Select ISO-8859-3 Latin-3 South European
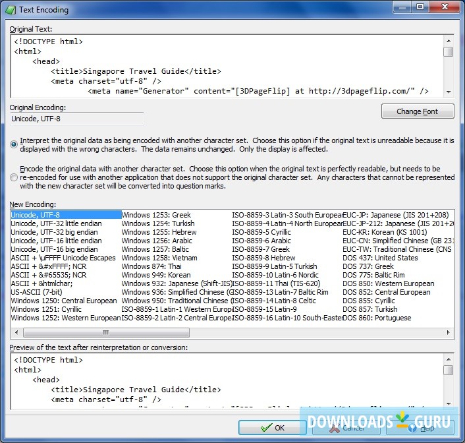 (x=287, y=215)
